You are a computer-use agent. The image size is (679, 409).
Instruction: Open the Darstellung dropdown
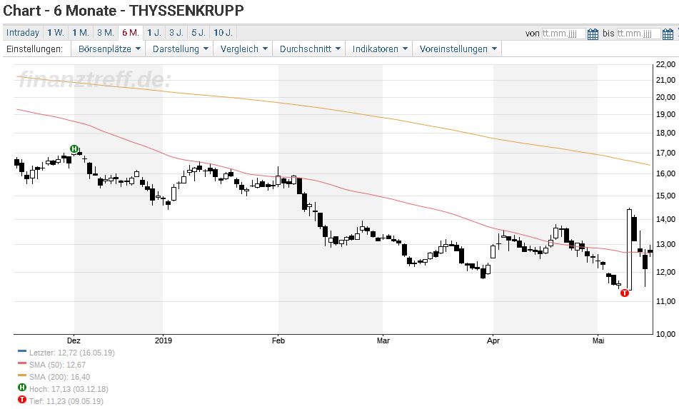pos(180,49)
